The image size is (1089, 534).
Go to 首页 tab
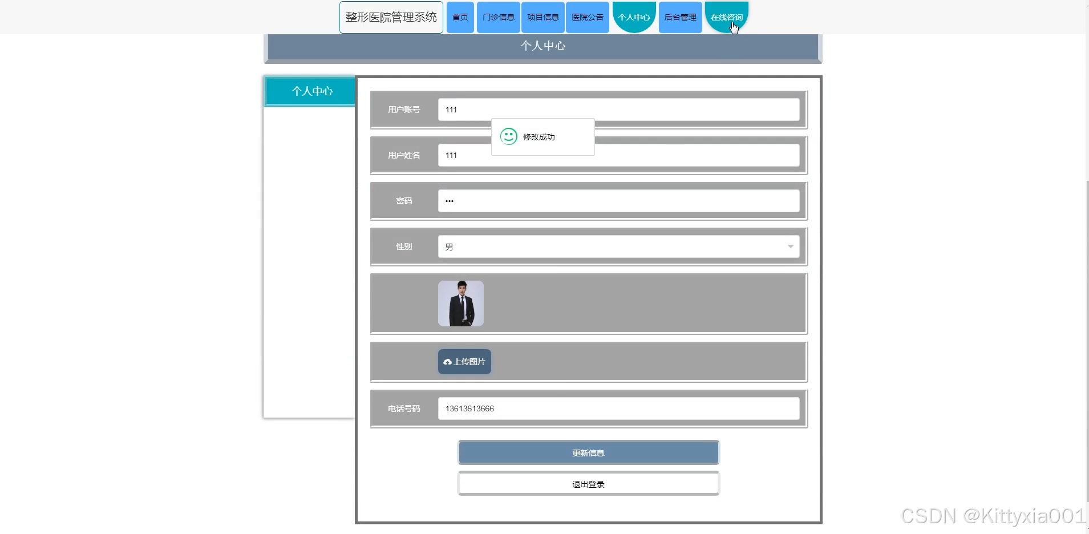tap(460, 17)
